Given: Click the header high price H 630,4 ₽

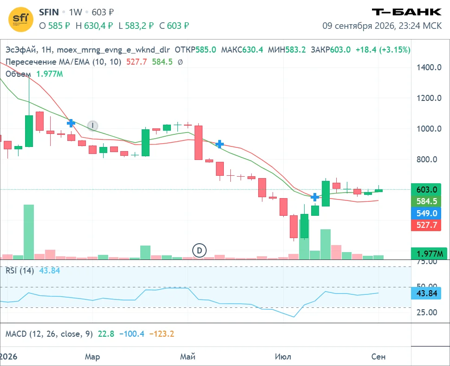Looking at the screenshot, I should 94,26.
